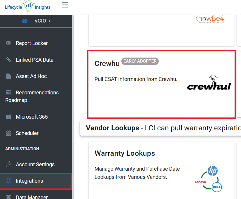This screenshot has height=199, width=241.
Task: Click the HP logo in Warranty Lookups
Action: [x=213, y=171]
